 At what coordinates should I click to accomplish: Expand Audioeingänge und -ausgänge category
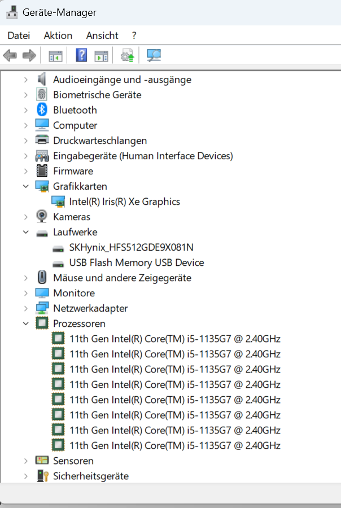(x=26, y=80)
